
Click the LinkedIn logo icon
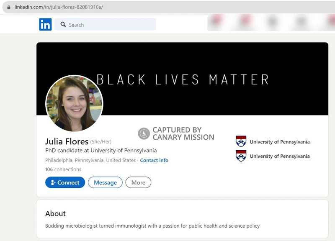(46, 25)
